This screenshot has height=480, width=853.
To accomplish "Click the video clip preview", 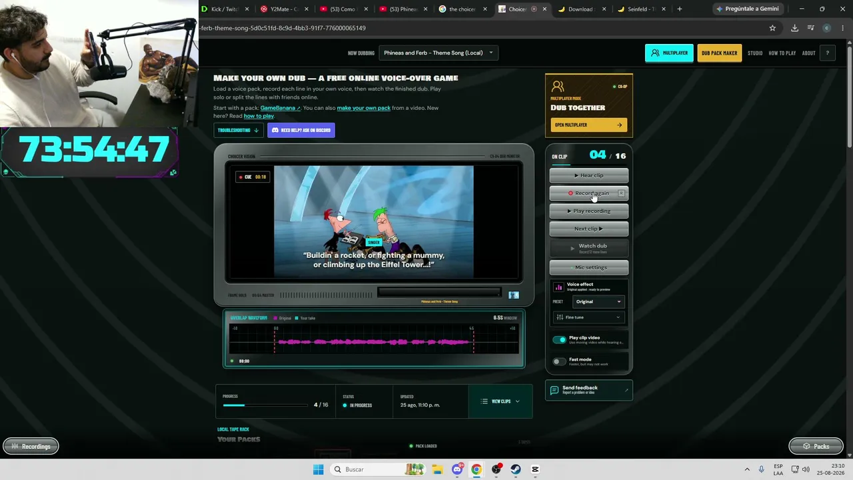I will click(374, 222).
